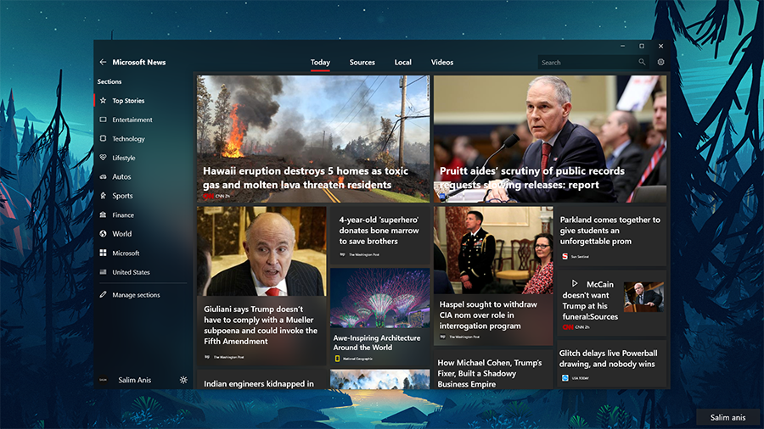Click the World globe icon
This screenshot has width=764, height=429.
[x=103, y=233]
